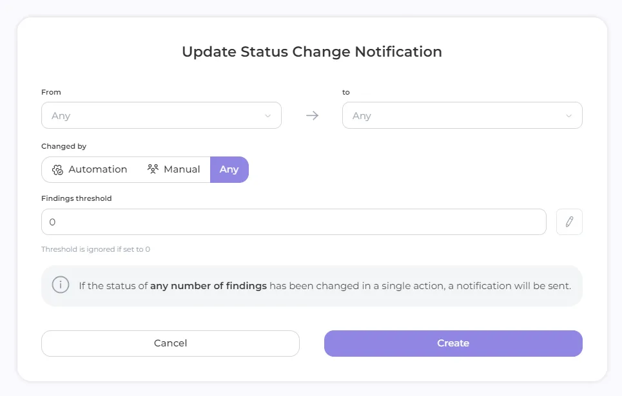Click the Update Status Change Notification title
The width and height of the screenshot is (622, 396).
(x=312, y=52)
